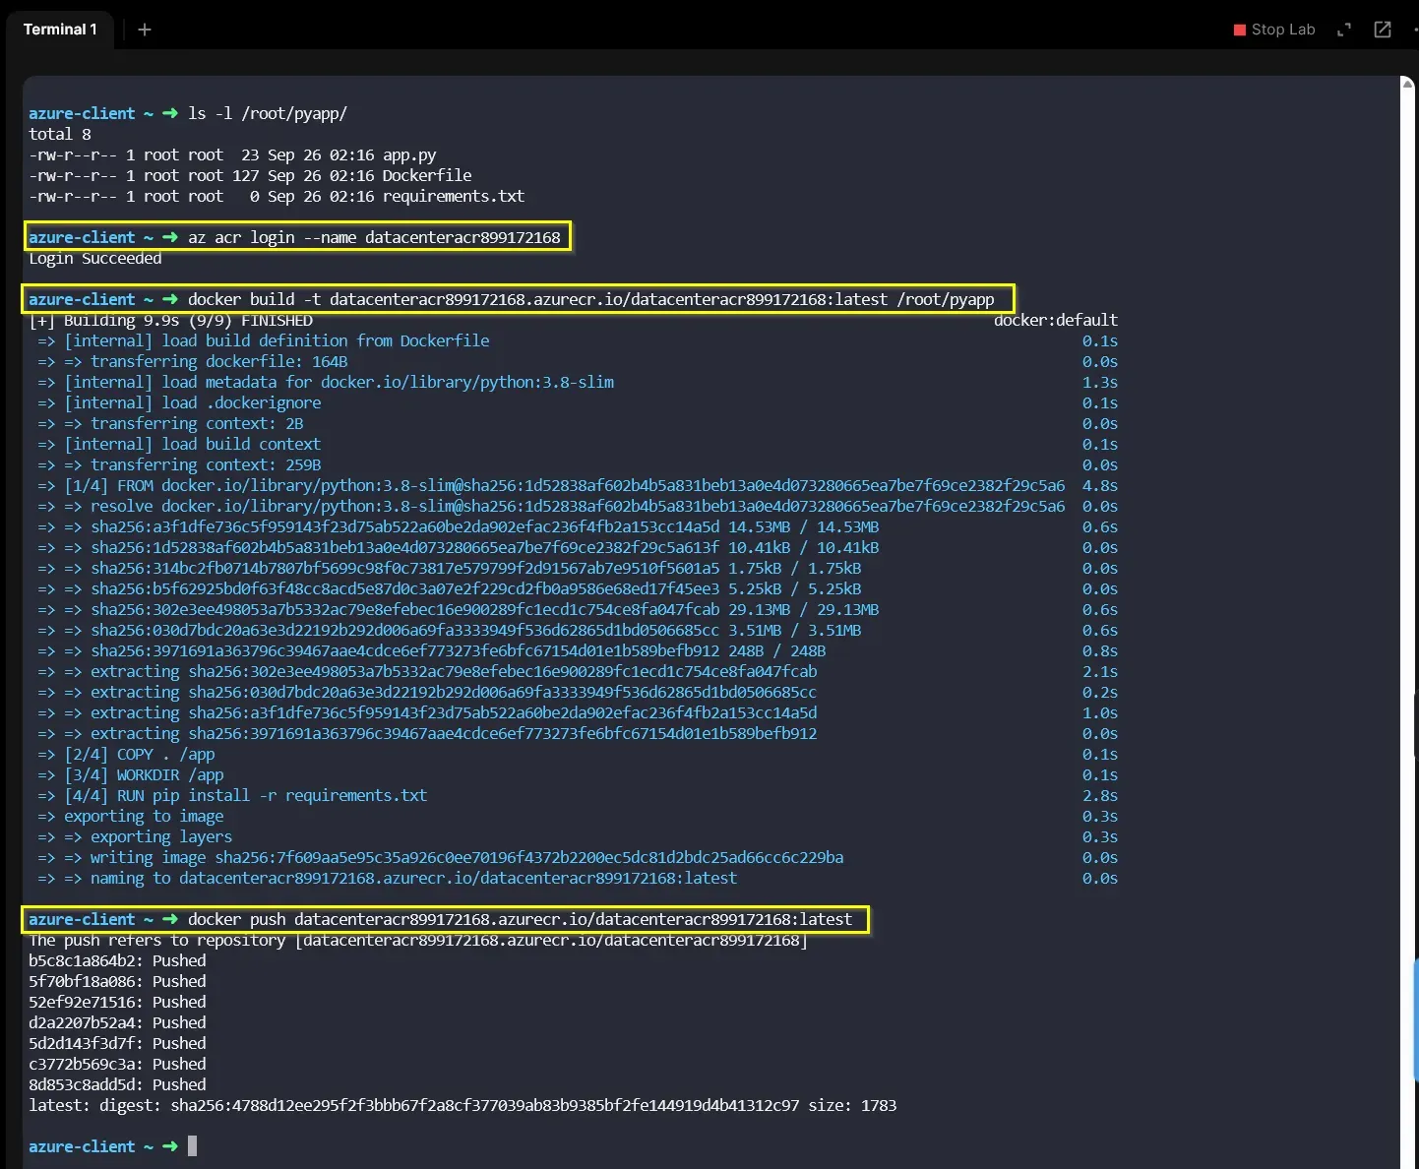The width and height of the screenshot is (1419, 1169).
Task: Click 'Building 9.9s (9/9) FINISHED' line
Action: pyautogui.click(x=171, y=320)
